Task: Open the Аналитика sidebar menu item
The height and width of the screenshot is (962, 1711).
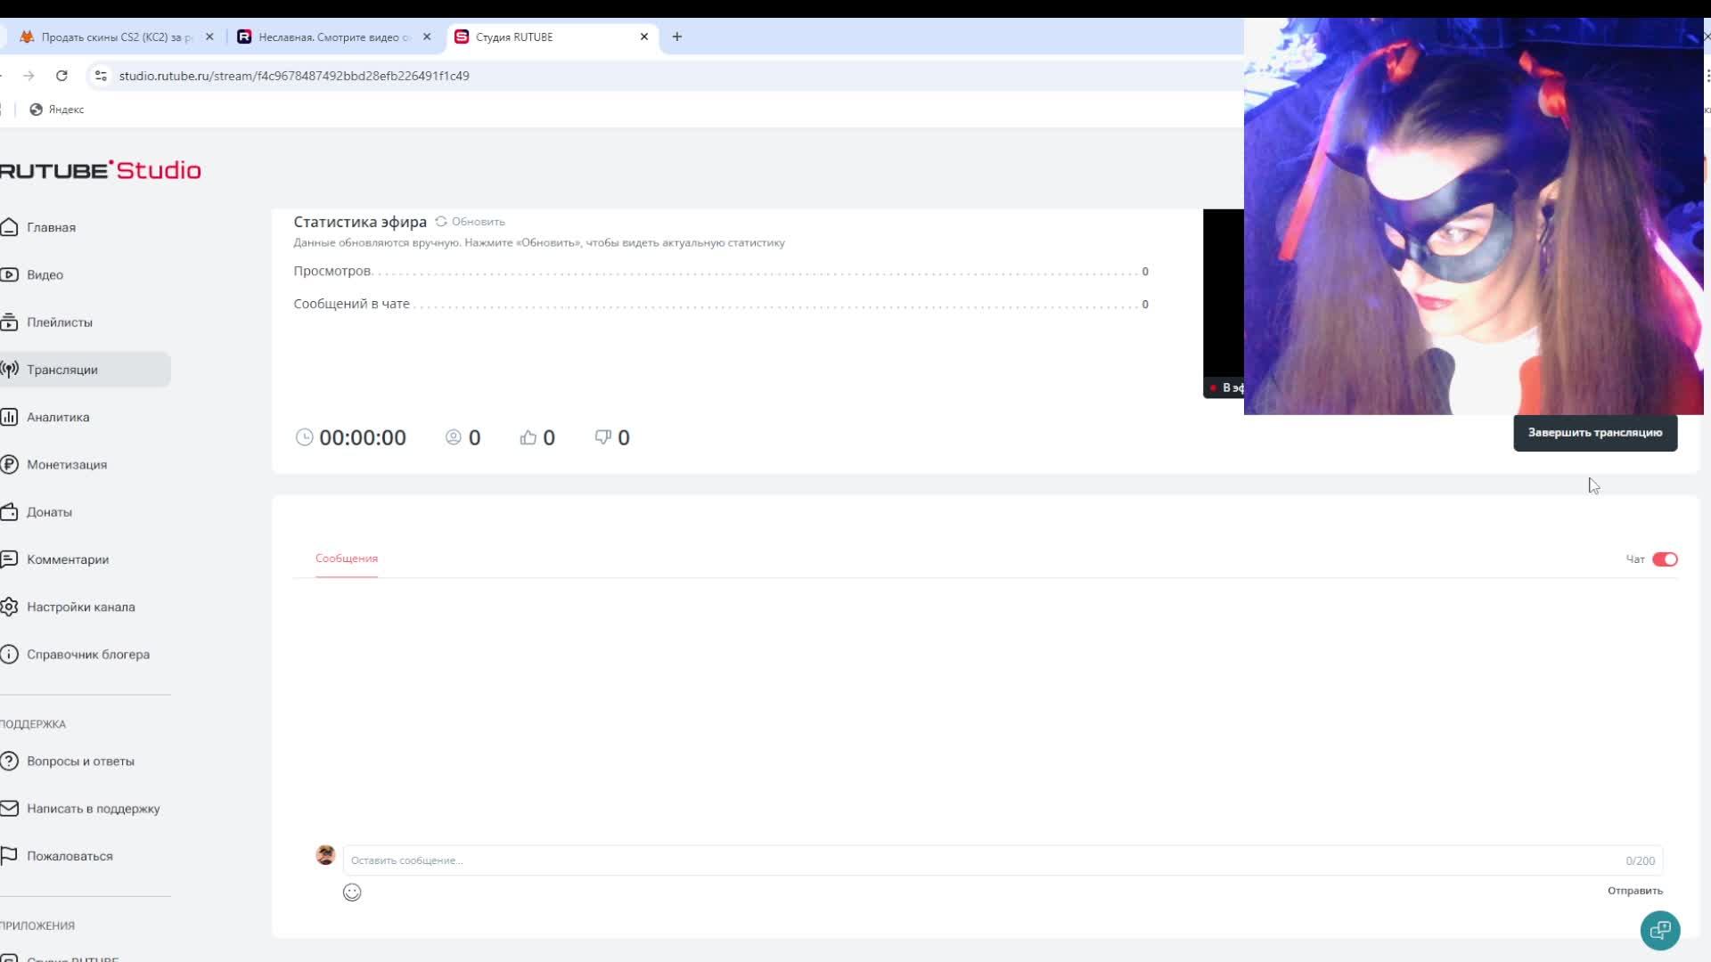Action: click(x=58, y=417)
